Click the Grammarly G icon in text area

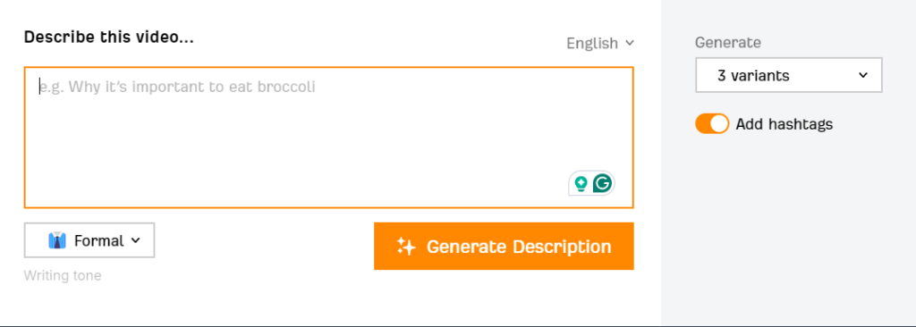602,184
